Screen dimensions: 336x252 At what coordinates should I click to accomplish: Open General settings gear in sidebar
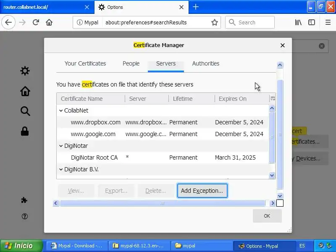(x=25, y=71)
